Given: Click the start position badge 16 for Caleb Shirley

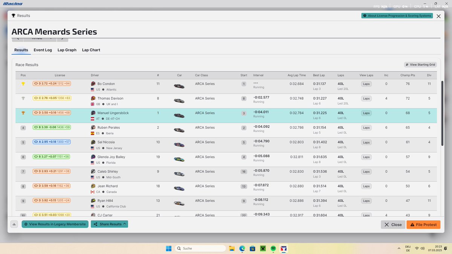Looking at the screenshot, I should (x=244, y=172).
